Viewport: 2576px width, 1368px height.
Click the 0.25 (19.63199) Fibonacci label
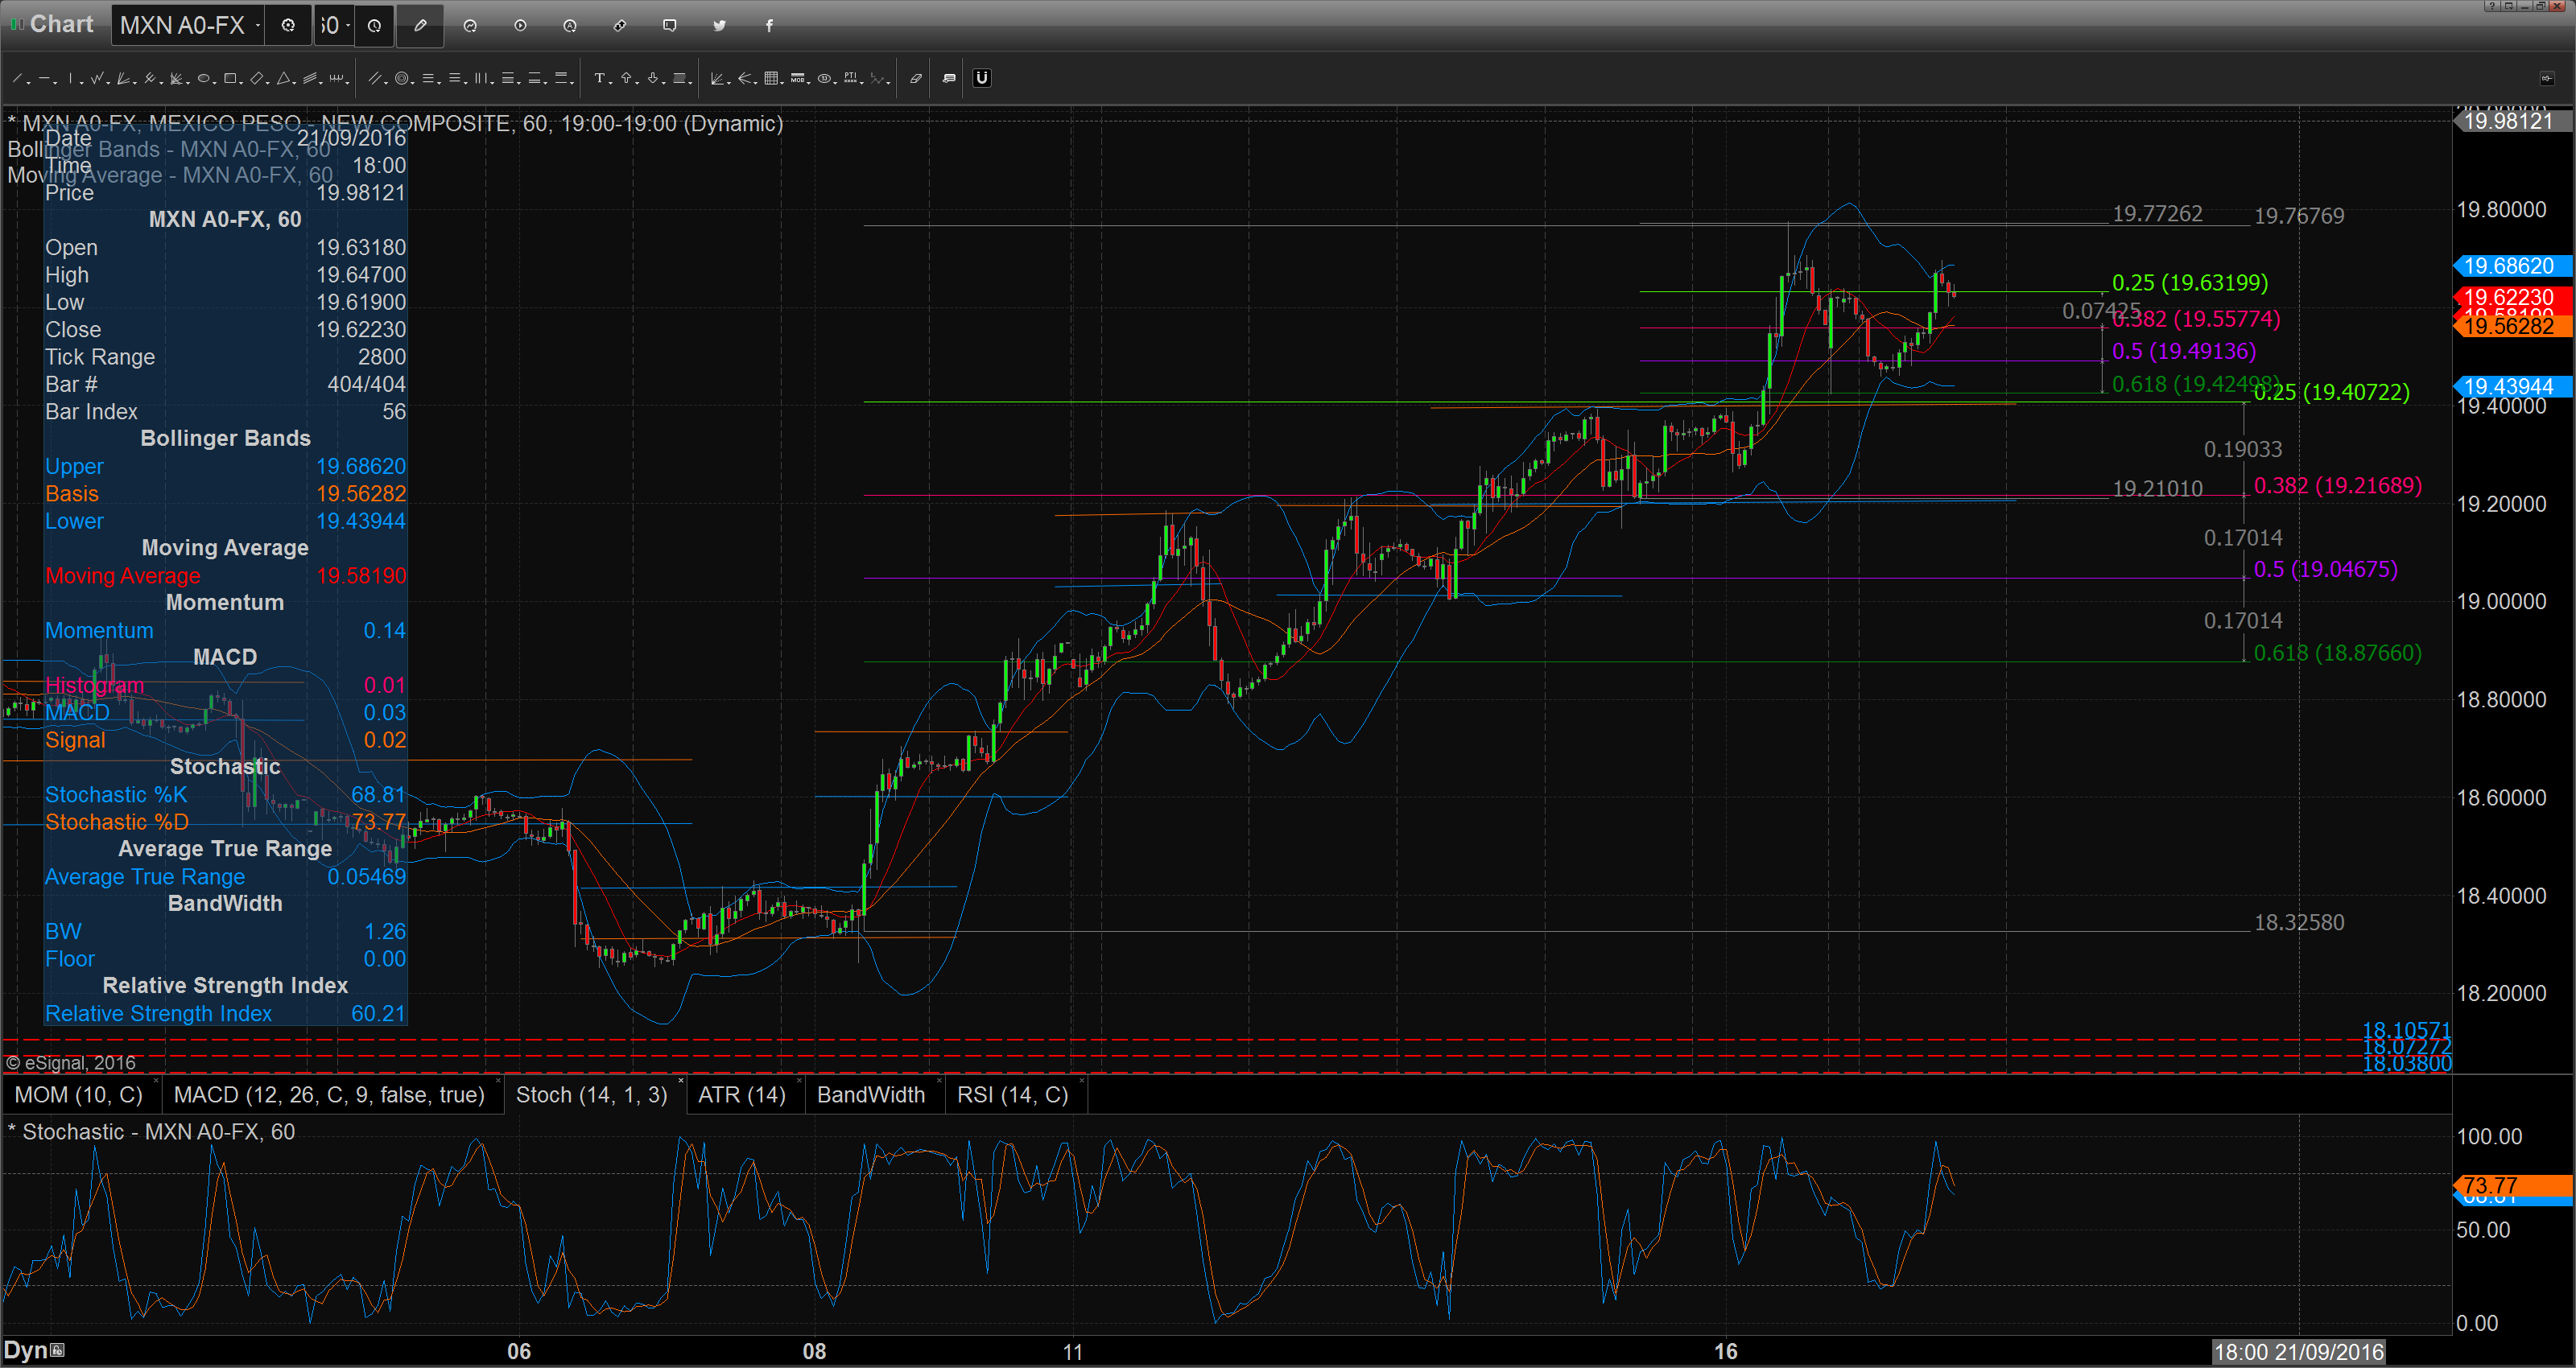[x=2189, y=283]
